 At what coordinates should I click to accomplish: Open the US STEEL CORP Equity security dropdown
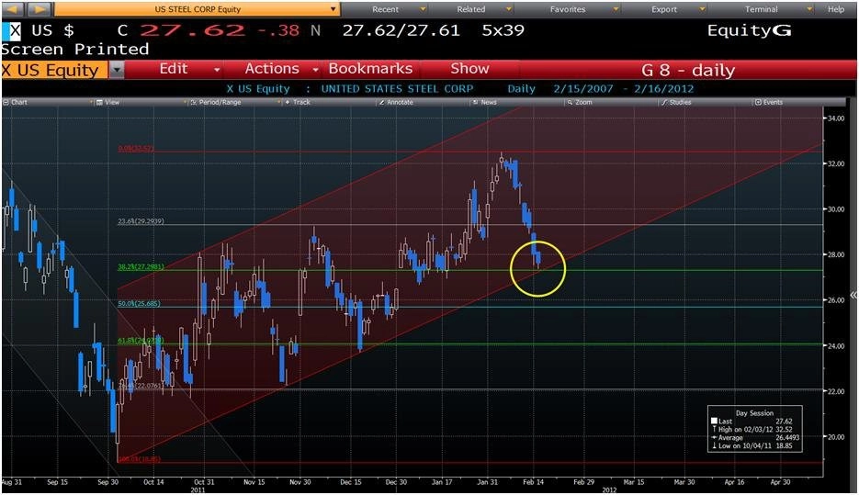(198, 9)
